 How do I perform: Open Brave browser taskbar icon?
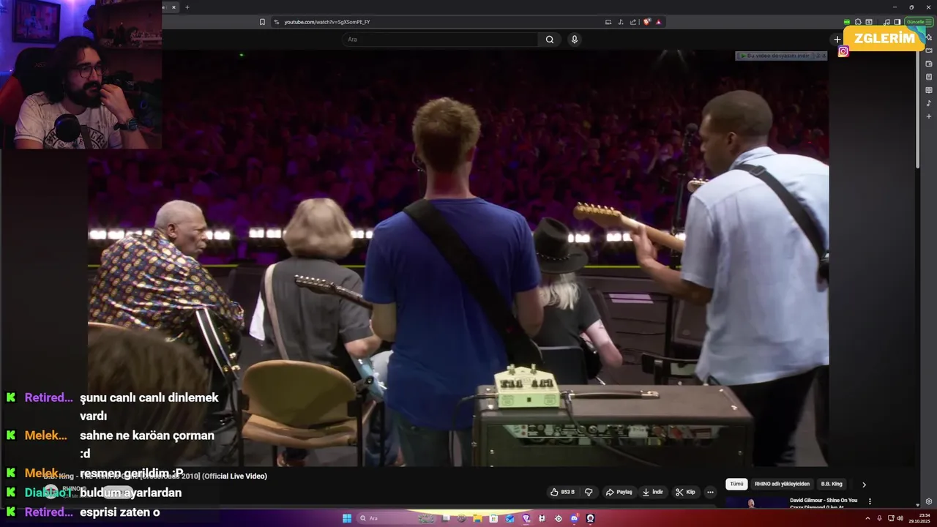(x=526, y=518)
